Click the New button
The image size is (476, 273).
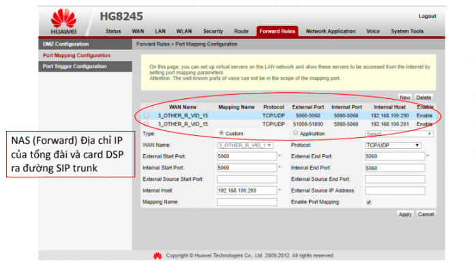[404, 98]
